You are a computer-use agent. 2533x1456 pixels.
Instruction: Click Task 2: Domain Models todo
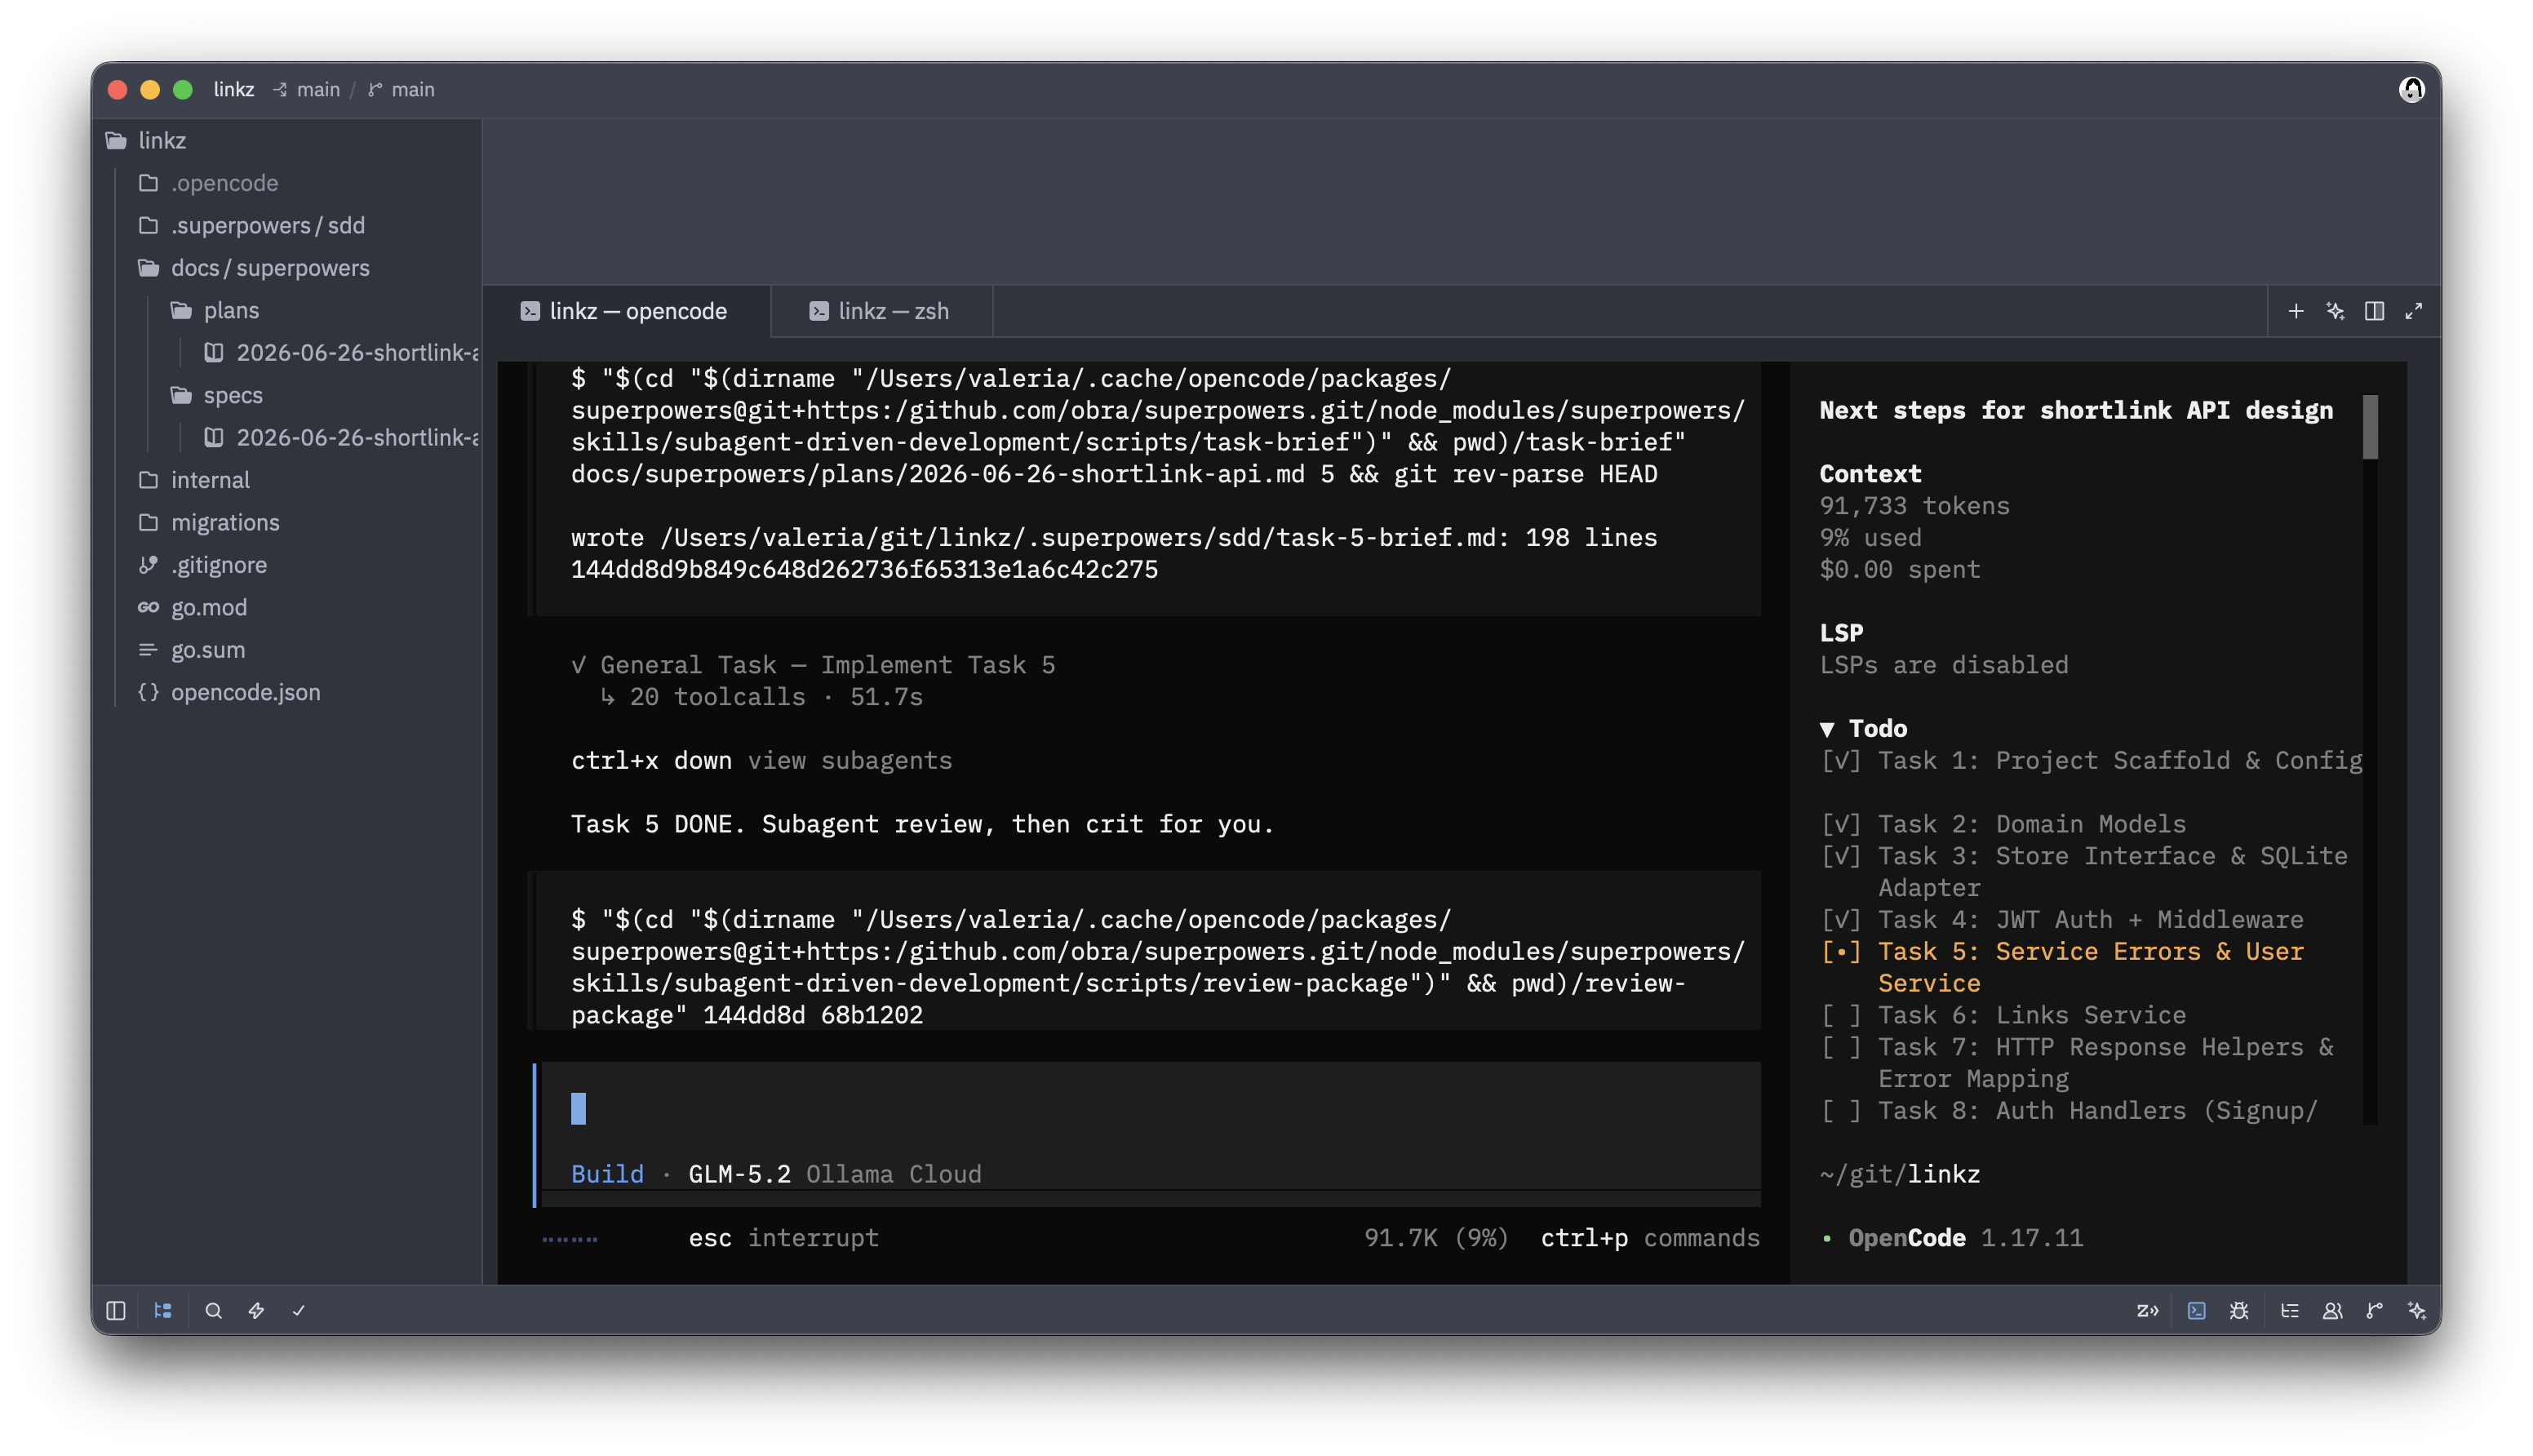pos(2003,824)
